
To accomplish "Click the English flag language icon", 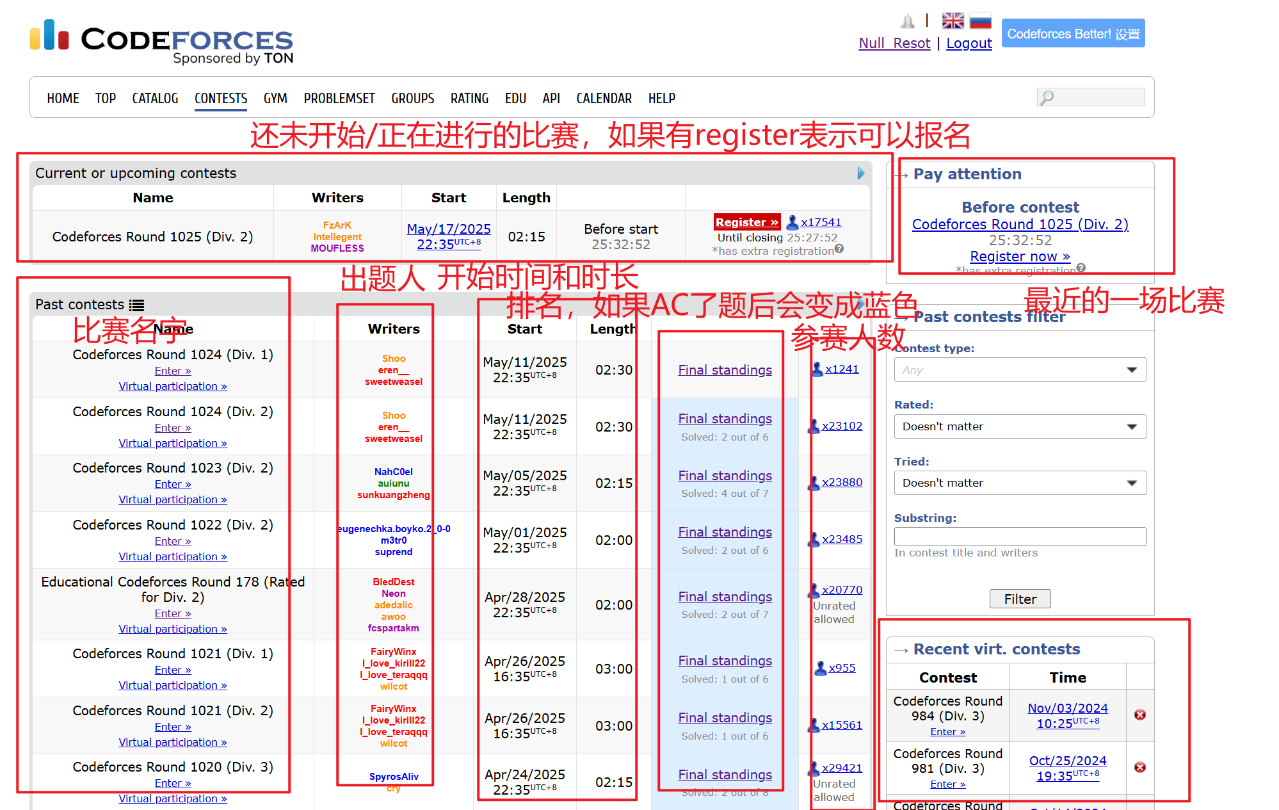I will [953, 21].
